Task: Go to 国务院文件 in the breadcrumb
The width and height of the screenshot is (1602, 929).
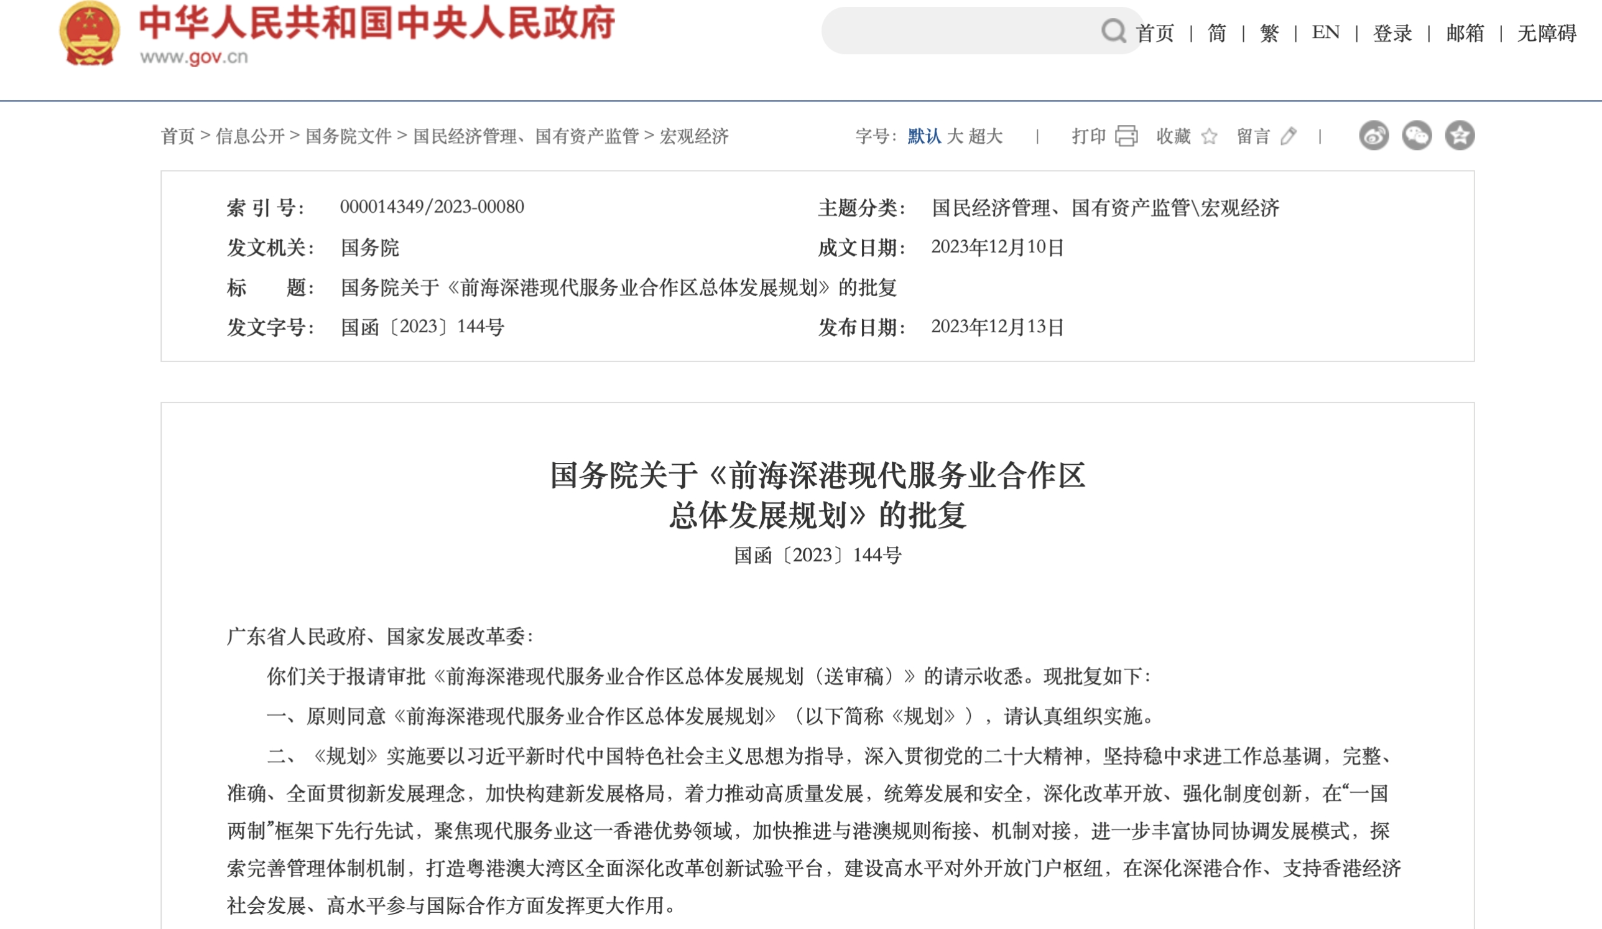Action: click(x=348, y=136)
